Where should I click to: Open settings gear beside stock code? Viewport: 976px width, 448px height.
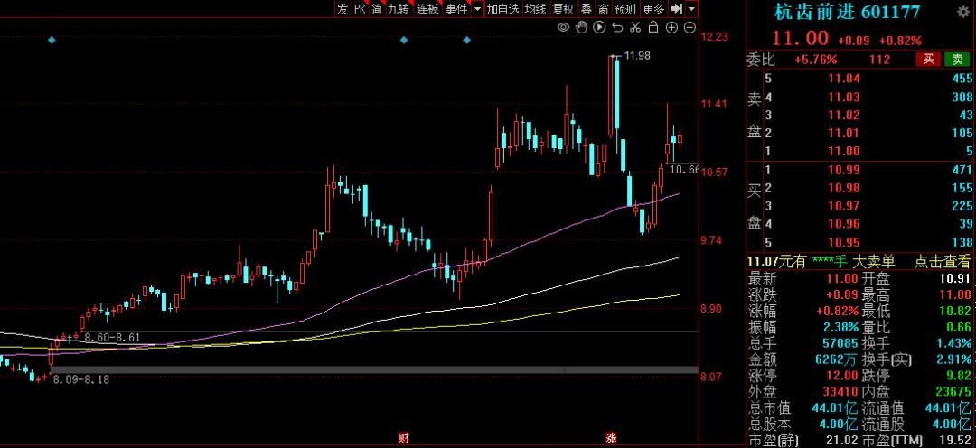coord(963,12)
